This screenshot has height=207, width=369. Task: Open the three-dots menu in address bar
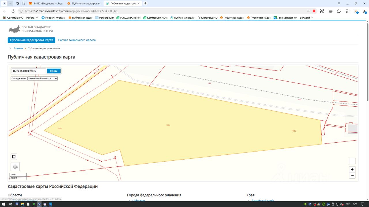[x=309, y=11]
